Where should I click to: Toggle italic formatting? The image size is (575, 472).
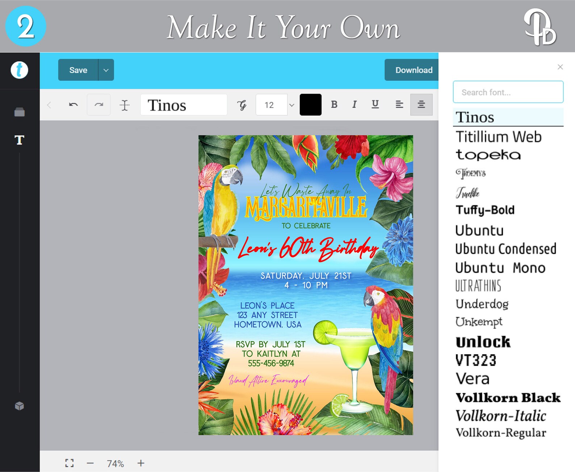tap(354, 104)
